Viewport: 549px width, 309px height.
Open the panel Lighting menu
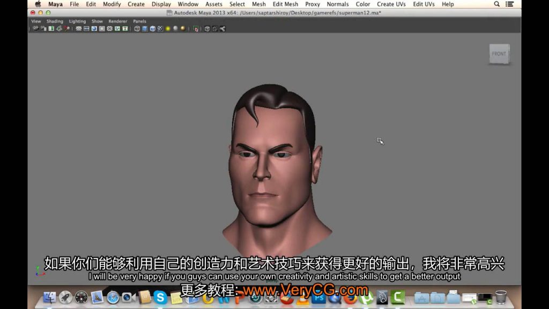coord(77,21)
